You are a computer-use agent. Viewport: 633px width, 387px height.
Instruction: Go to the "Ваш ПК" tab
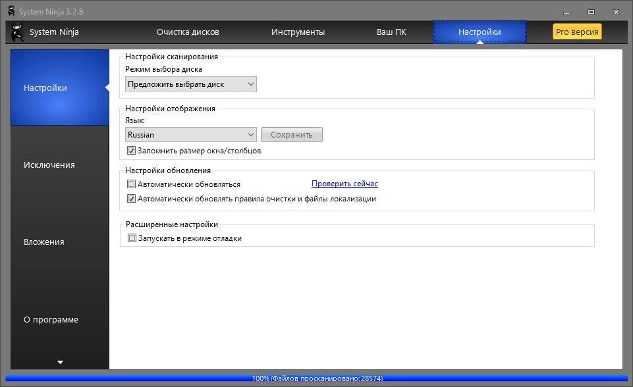[391, 32]
